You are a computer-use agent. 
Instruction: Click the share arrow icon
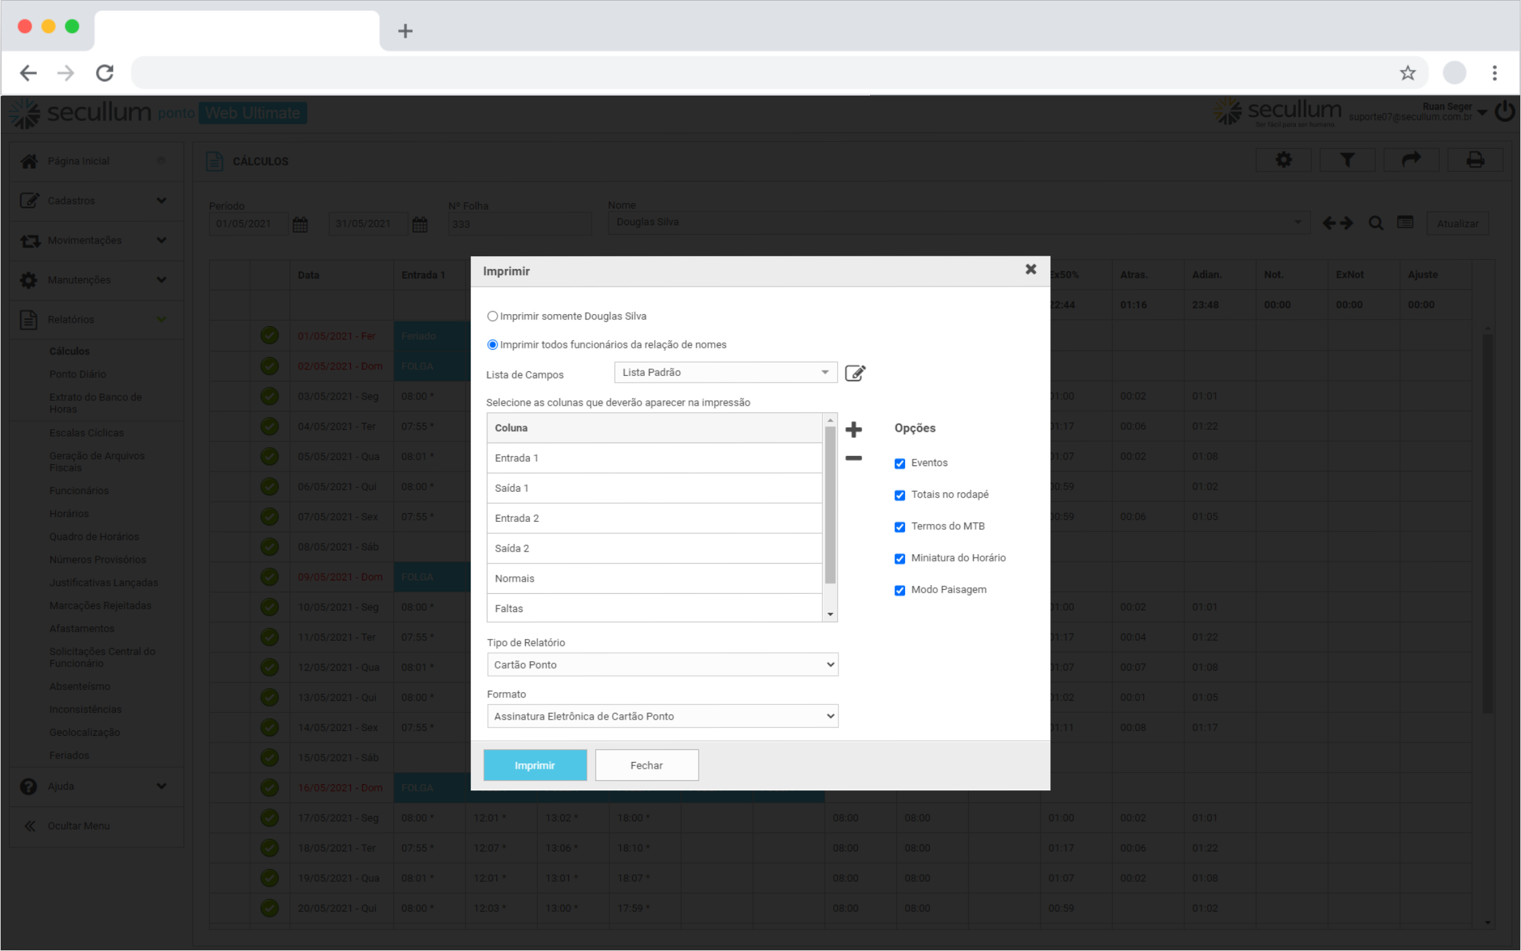click(1411, 160)
